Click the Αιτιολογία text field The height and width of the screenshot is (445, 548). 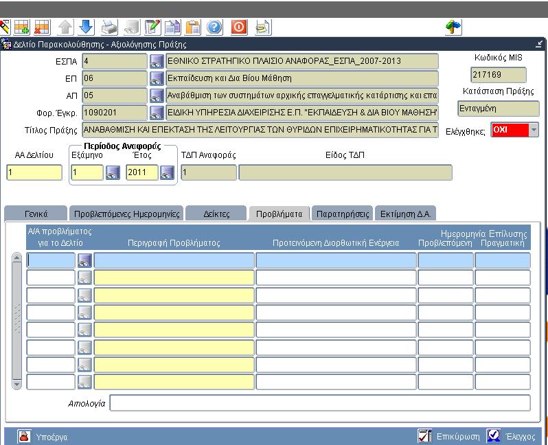tap(320, 403)
